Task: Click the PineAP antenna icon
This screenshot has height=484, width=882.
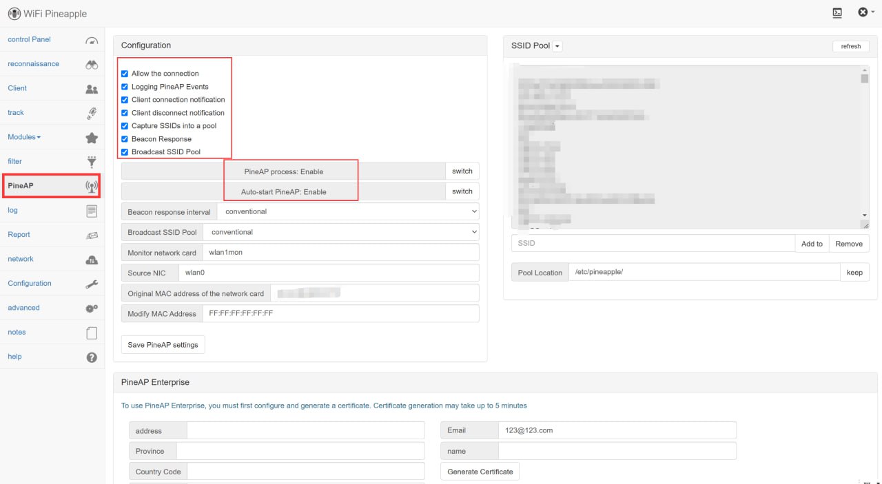Action: (92, 186)
